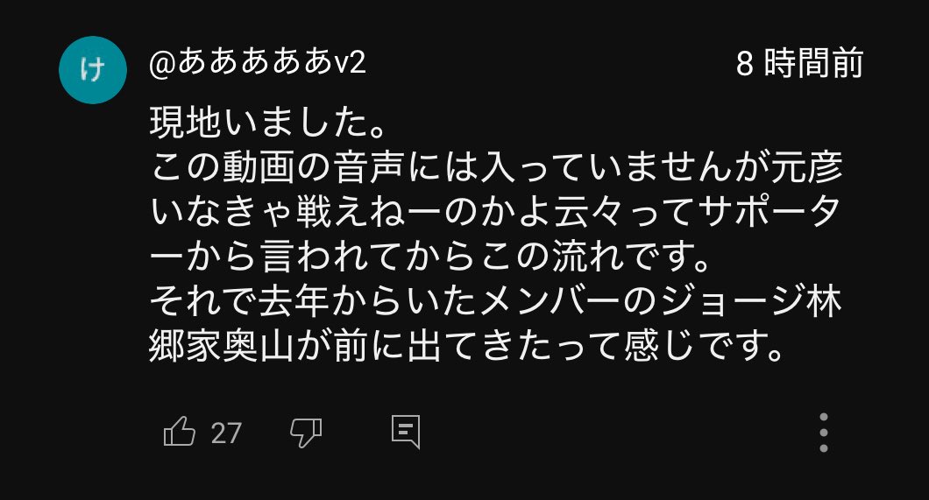
Task: Click the name '元彦' in the comment
Action: point(807,167)
